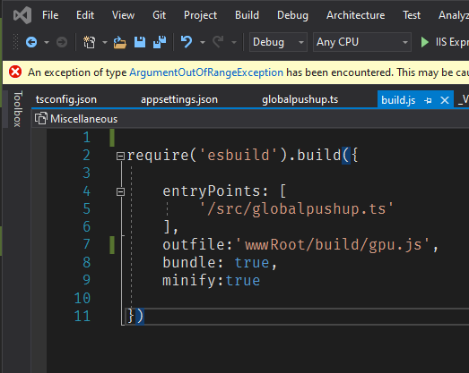Click the green Start Debugging play icon
This screenshot has height=373, width=469.
[x=424, y=42]
